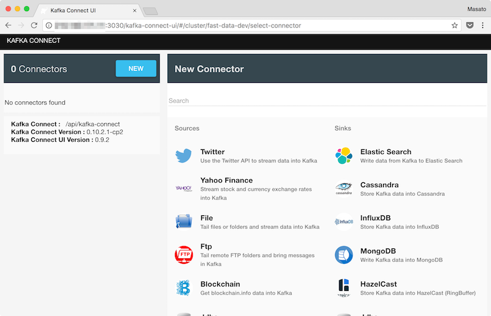
Task: Close the Kafka Connect UI tab
Action: tap(134, 10)
